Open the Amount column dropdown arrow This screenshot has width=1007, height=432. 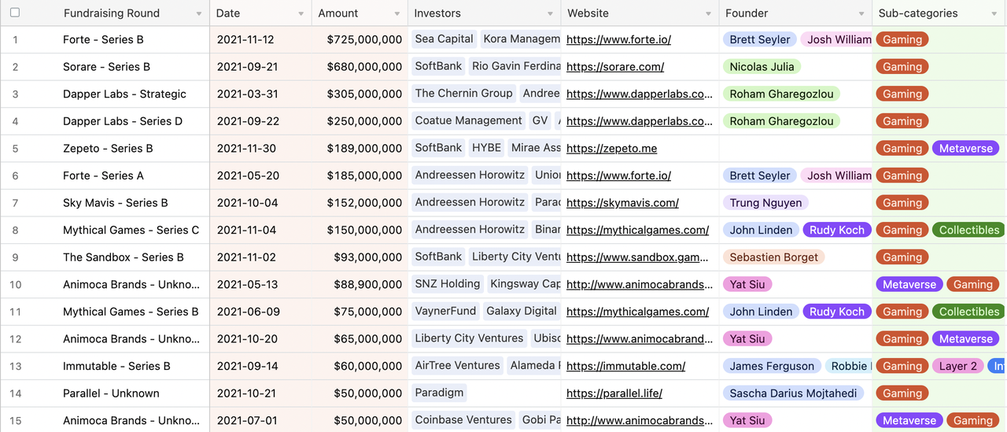pyautogui.click(x=397, y=14)
